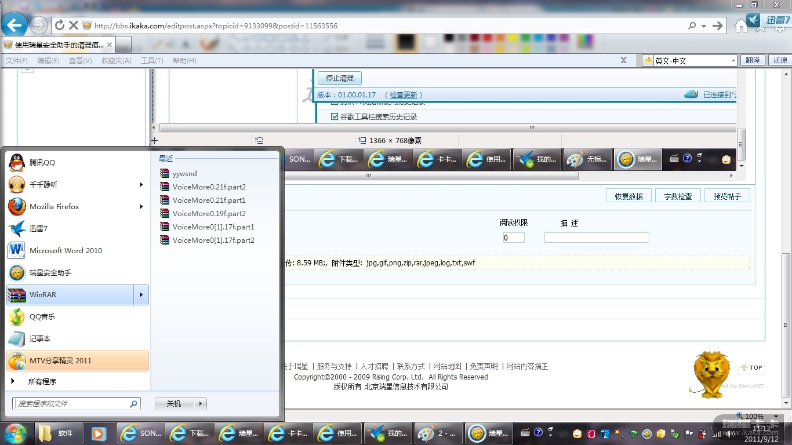792x445 pixels.
Task: Switch to the 卡卡... Internet Explorer taskbar window
Action: click(x=289, y=433)
